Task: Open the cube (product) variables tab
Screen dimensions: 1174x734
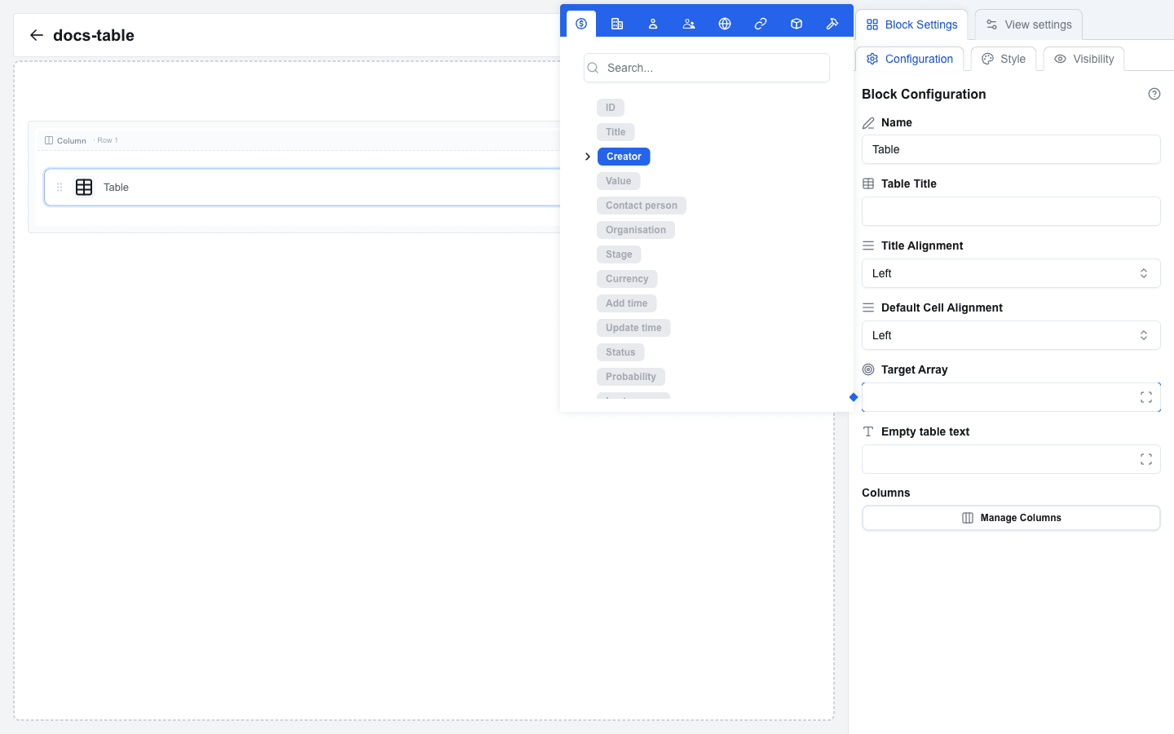Action: 797,24
